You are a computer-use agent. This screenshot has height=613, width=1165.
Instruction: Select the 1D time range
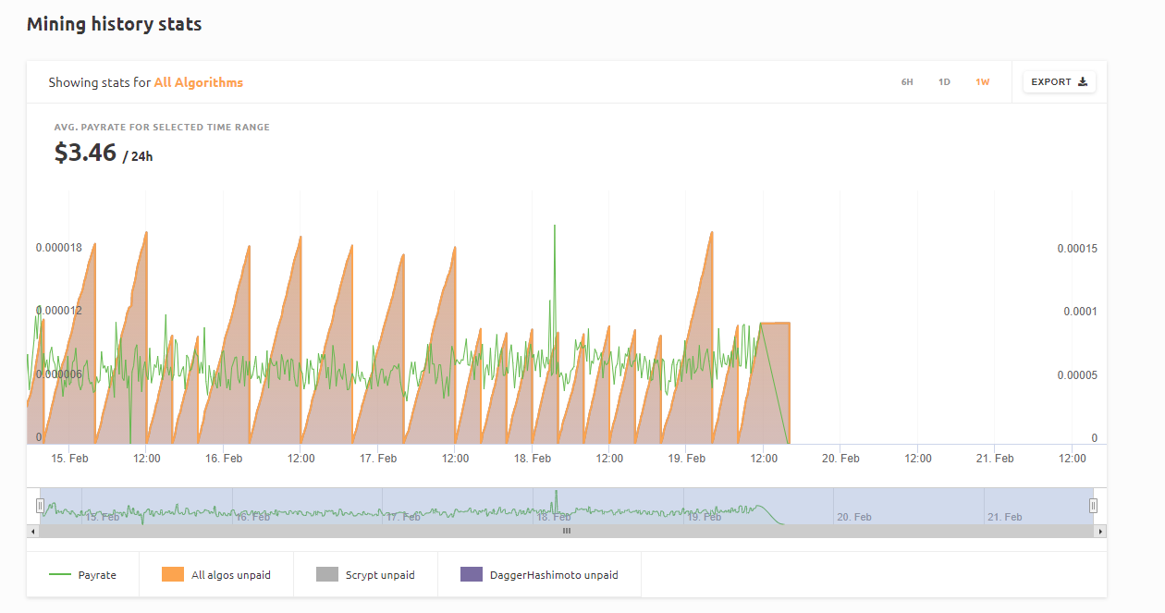[944, 82]
